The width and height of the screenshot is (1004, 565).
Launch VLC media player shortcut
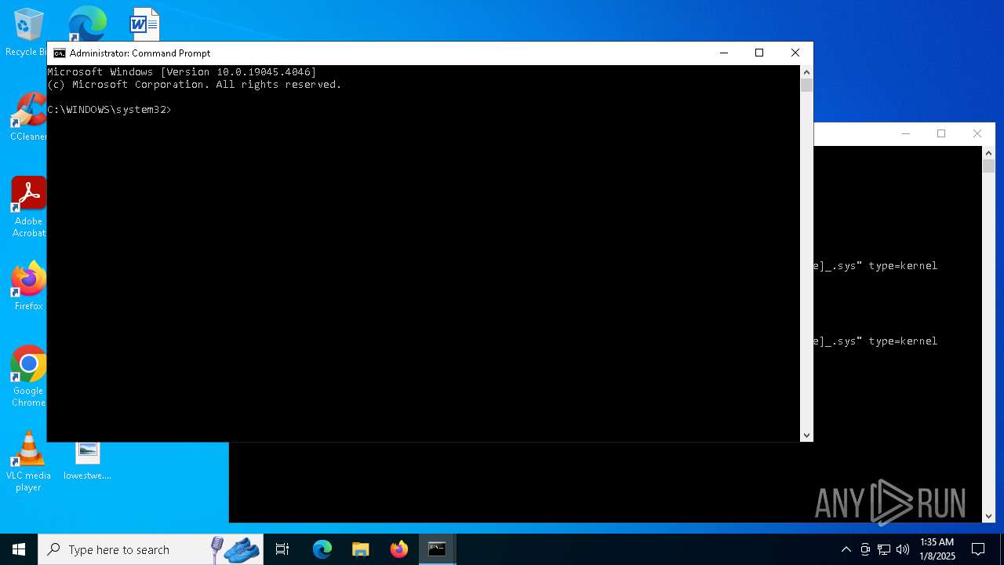point(28,461)
